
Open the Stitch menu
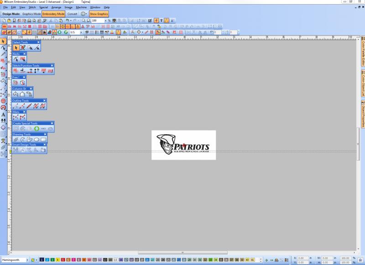point(32,7)
